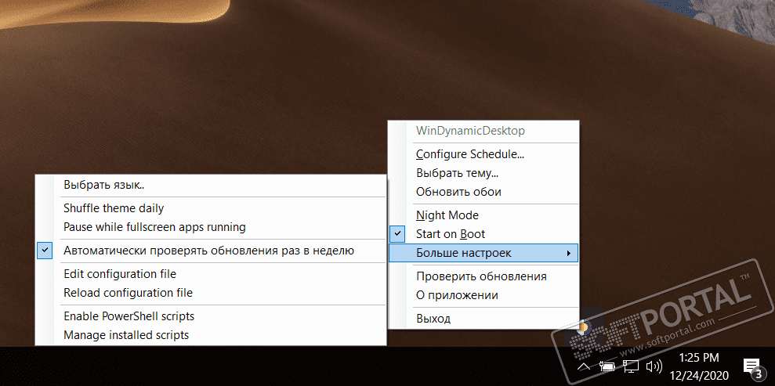The height and width of the screenshot is (386, 775).
Task: Uncheck Start on Boot option
Action: tap(483, 234)
